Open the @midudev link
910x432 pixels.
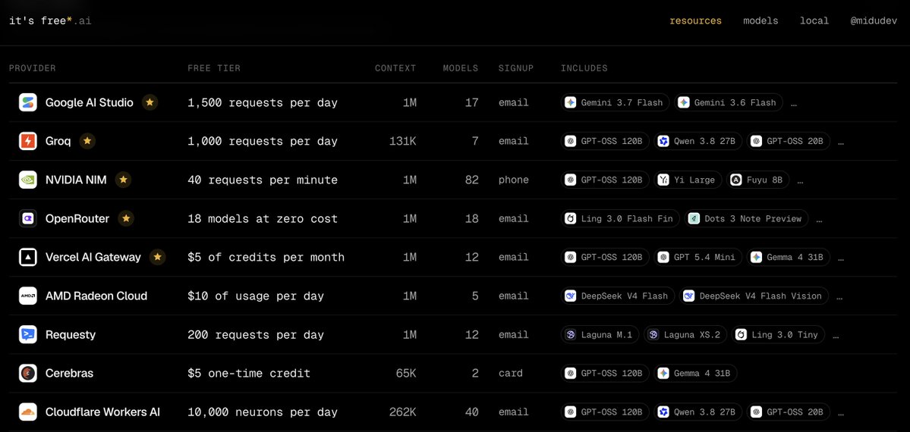click(874, 21)
